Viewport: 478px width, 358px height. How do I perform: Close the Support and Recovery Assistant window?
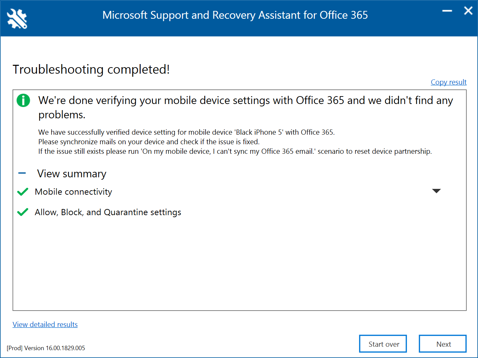coord(468,11)
